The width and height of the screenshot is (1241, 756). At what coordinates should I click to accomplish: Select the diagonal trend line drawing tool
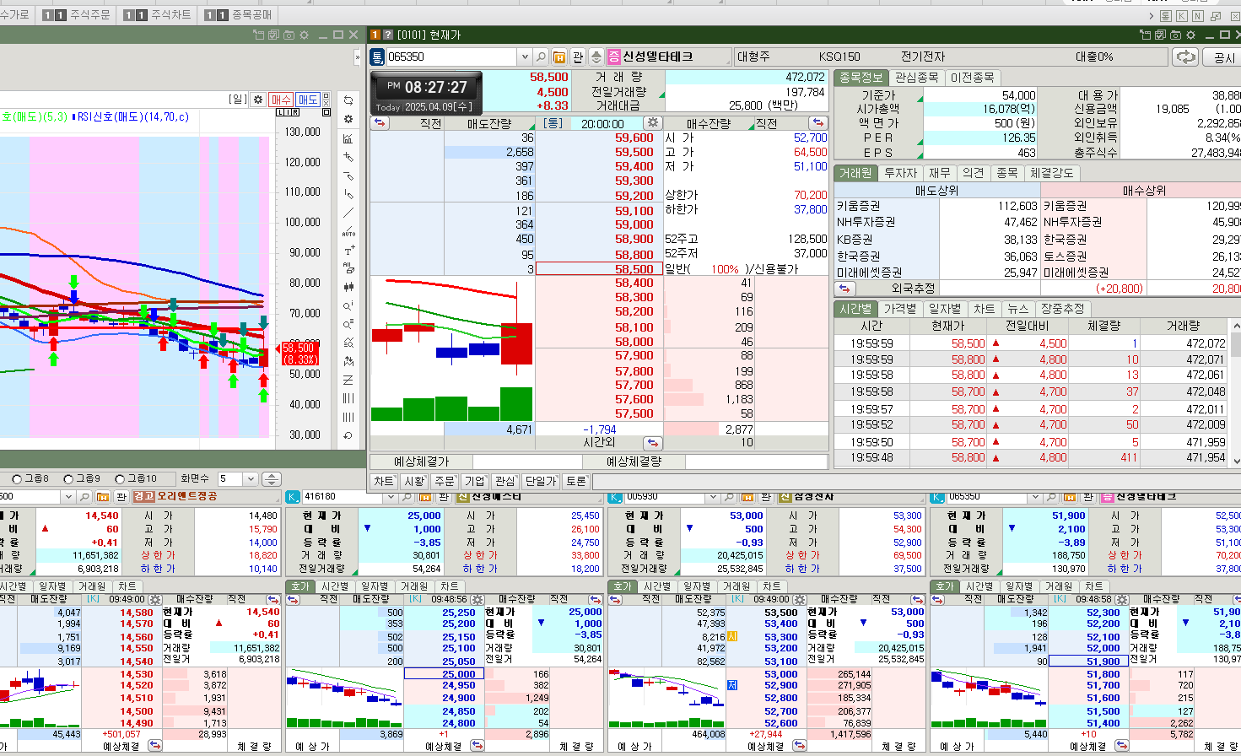tap(348, 213)
